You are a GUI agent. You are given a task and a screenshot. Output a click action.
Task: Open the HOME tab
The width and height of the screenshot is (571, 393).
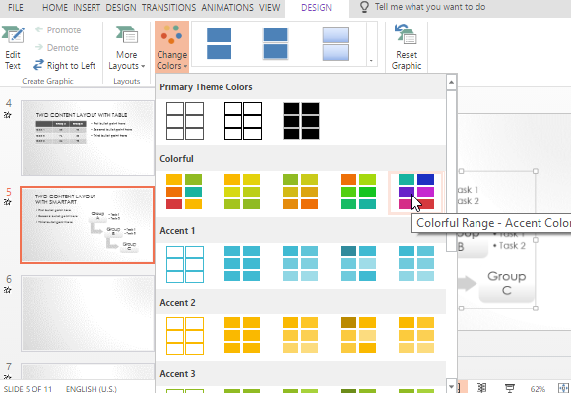(x=55, y=7)
